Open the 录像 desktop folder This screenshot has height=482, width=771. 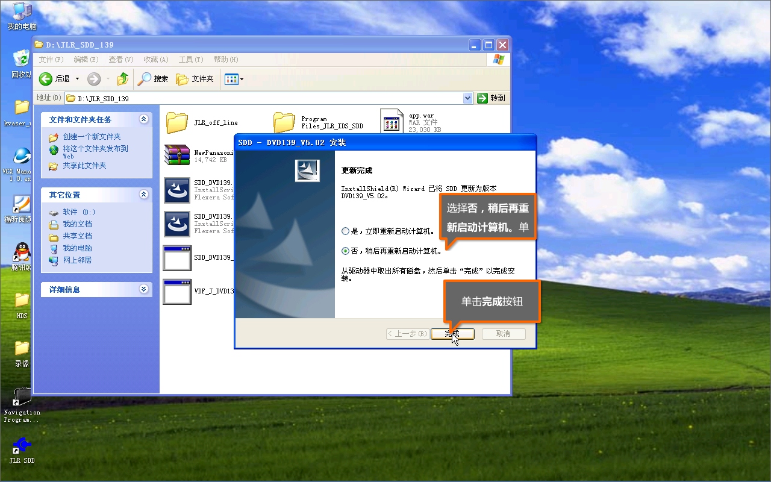(x=22, y=353)
